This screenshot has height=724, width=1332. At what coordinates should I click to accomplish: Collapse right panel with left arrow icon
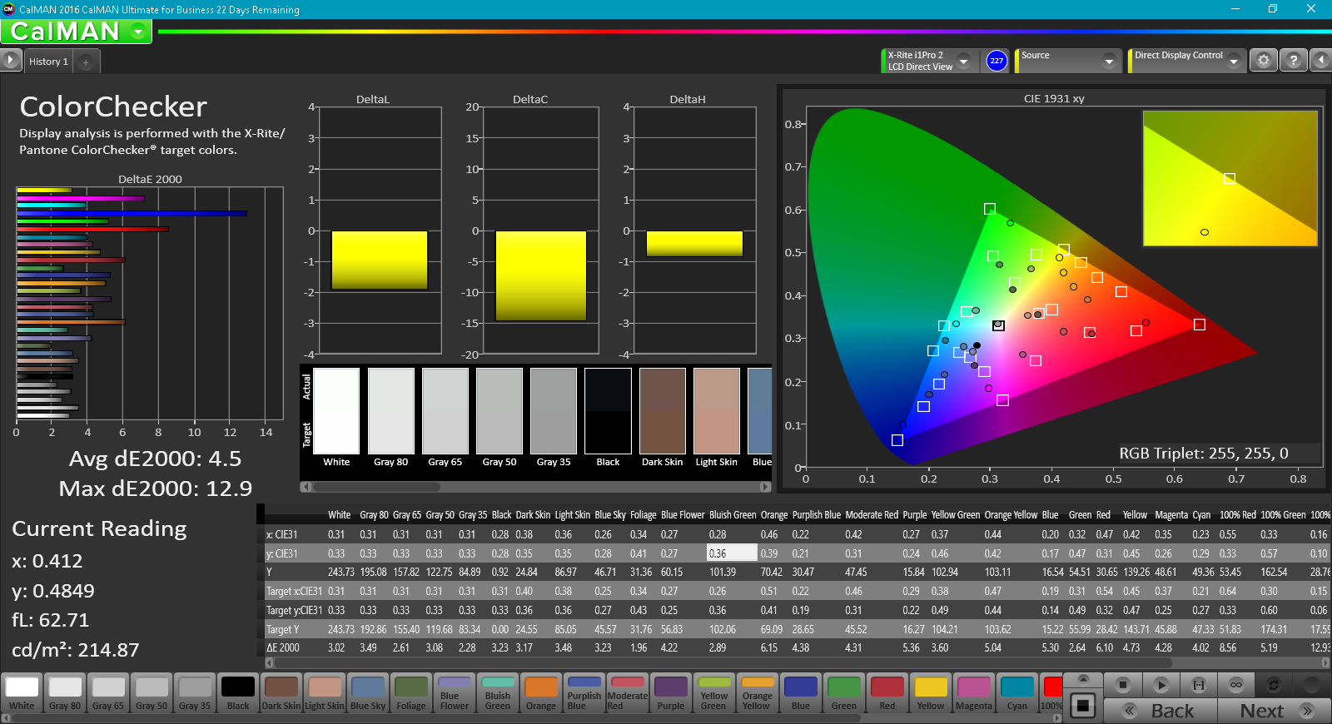coord(1320,61)
